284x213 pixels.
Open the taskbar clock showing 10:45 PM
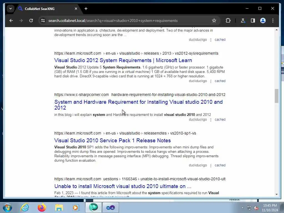(x=270, y=208)
